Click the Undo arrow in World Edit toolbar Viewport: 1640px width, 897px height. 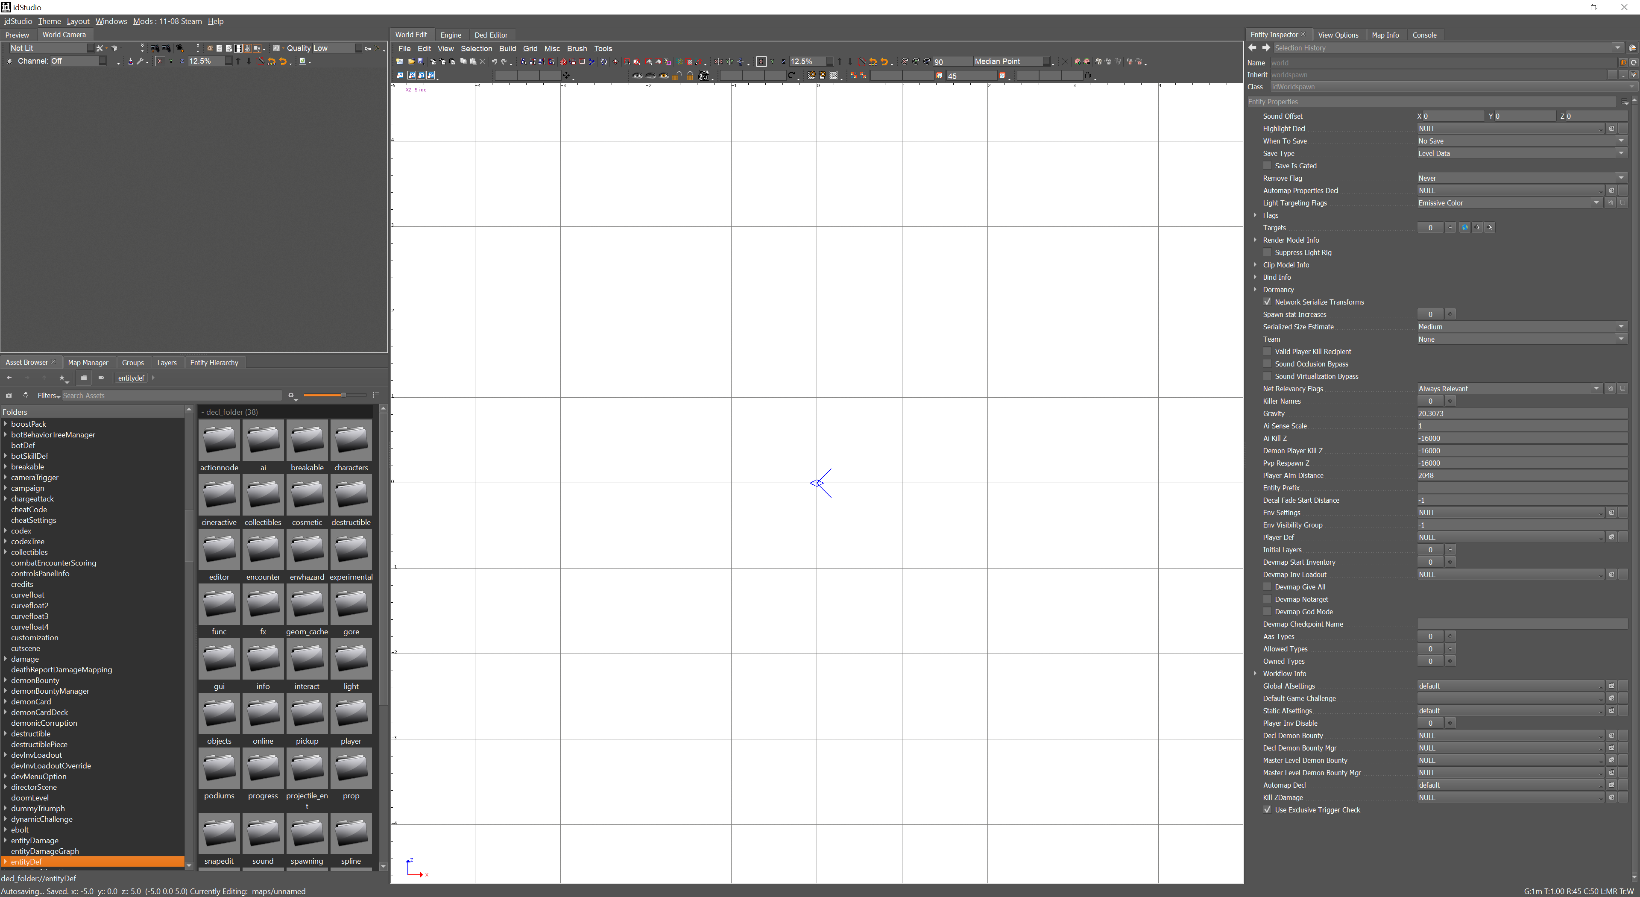(x=495, y=62)
